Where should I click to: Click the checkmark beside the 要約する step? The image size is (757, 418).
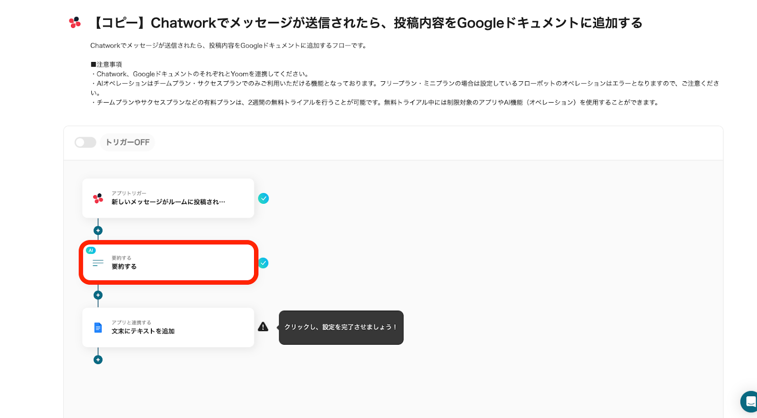click(x=264, y=263)
